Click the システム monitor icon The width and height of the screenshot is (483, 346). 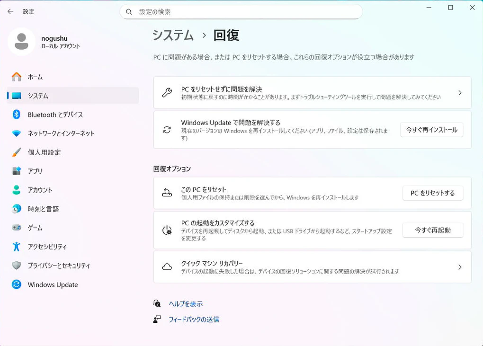click(x=16, y=96)
